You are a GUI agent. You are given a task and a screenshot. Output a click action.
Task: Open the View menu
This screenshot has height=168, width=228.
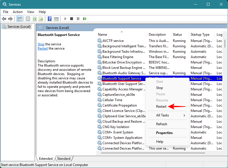[31, 12]
